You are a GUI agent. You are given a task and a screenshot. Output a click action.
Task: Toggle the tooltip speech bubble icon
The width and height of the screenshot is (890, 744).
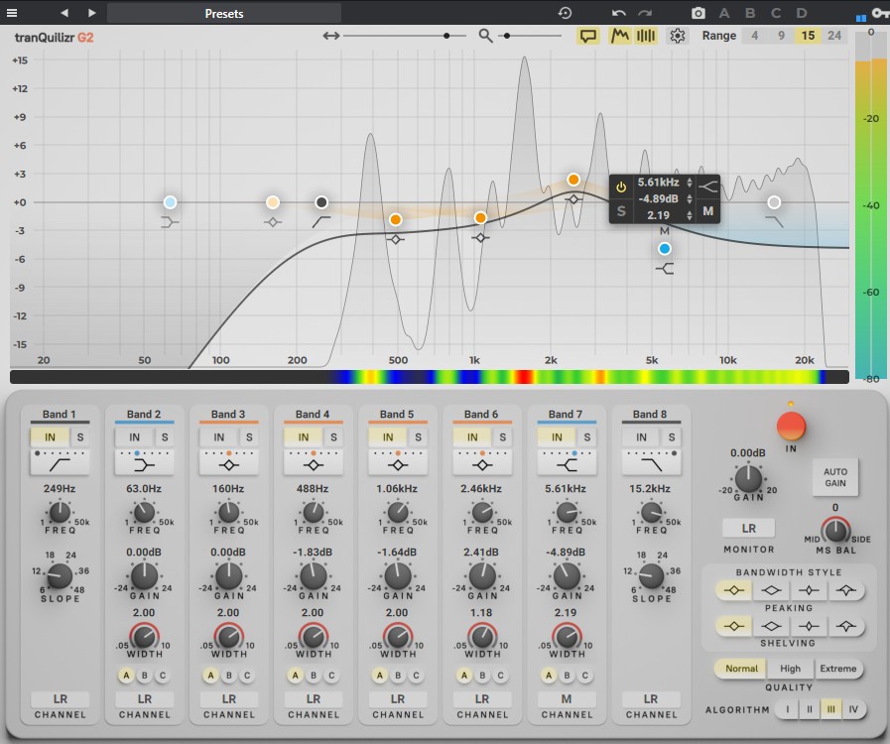[588, 36]
